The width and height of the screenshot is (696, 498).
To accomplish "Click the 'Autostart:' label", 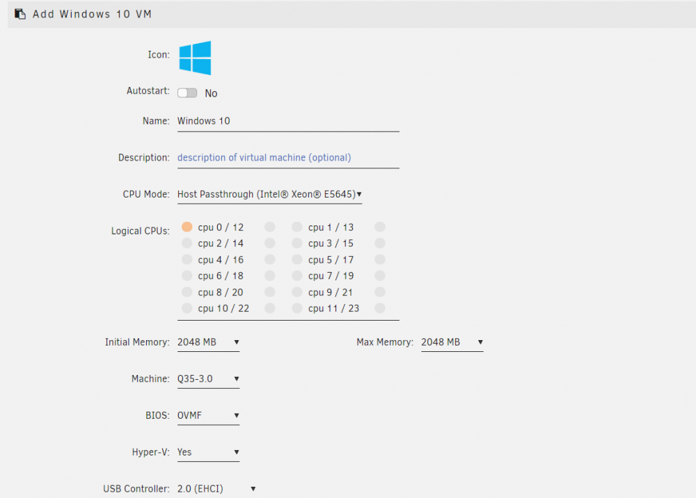I will coord(148,91).
